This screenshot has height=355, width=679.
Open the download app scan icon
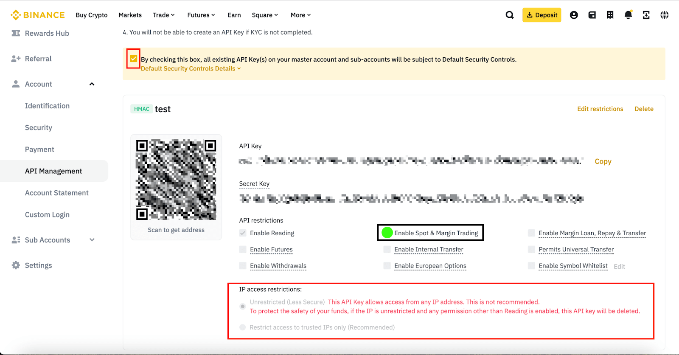(x=646, y=15)
